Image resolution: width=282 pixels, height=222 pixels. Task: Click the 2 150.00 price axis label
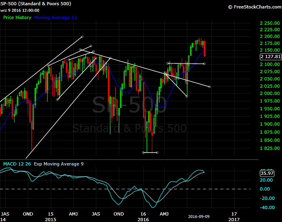coord(270,50)
